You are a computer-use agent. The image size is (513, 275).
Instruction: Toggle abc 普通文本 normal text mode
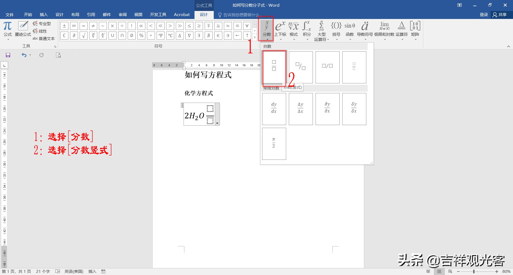tap(44, 38)
